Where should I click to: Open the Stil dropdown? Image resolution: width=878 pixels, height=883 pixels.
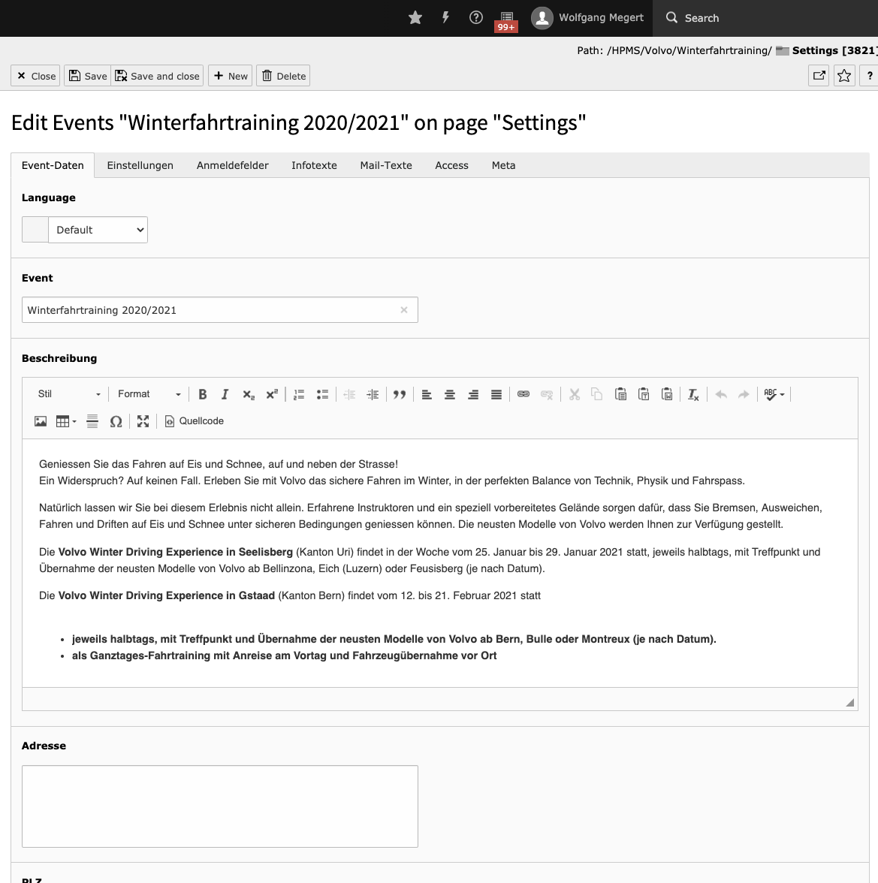pos(68,394)
